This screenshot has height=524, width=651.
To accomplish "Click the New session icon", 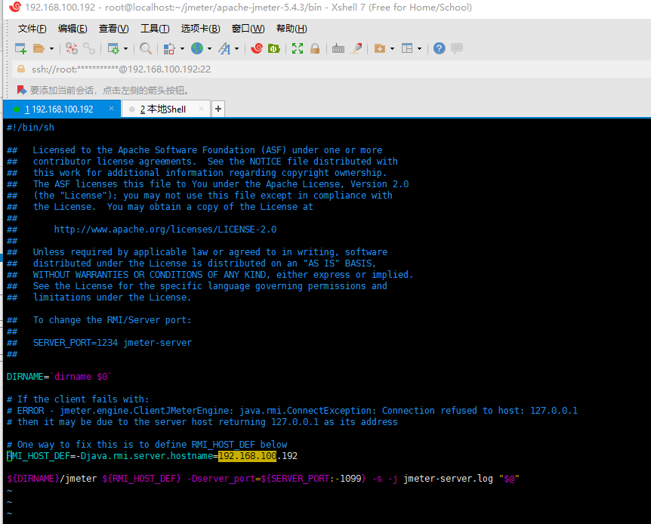I will (20, 48).
